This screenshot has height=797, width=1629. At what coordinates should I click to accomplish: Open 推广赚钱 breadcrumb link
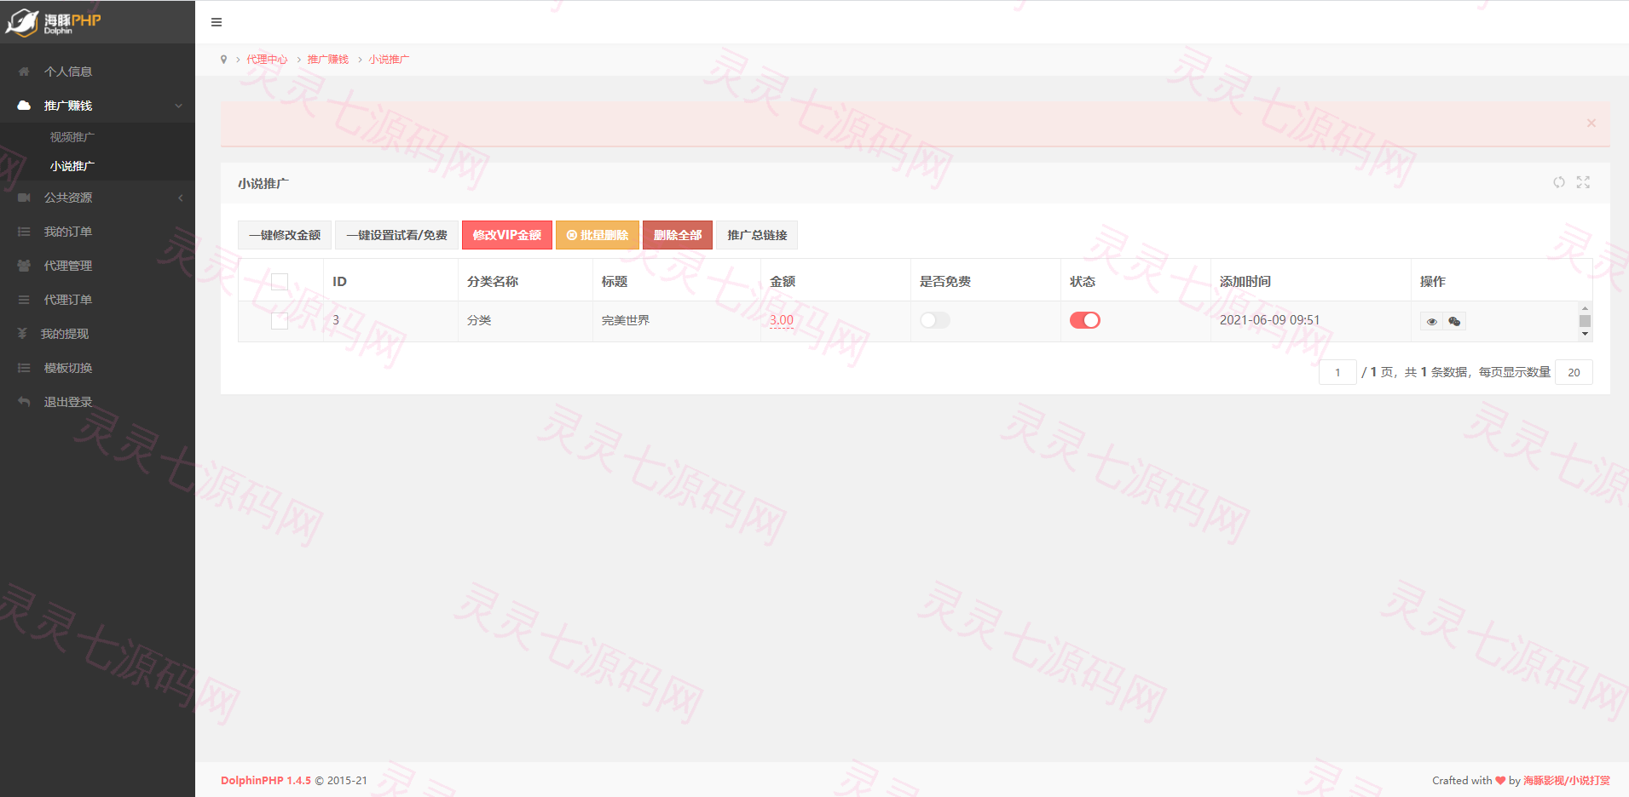(328, 60)
